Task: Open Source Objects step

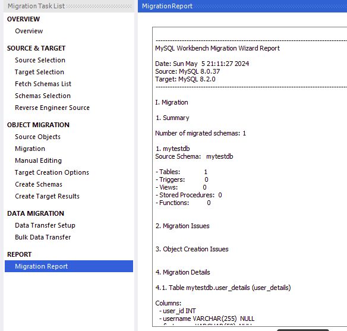Action: tap(37, 137)
